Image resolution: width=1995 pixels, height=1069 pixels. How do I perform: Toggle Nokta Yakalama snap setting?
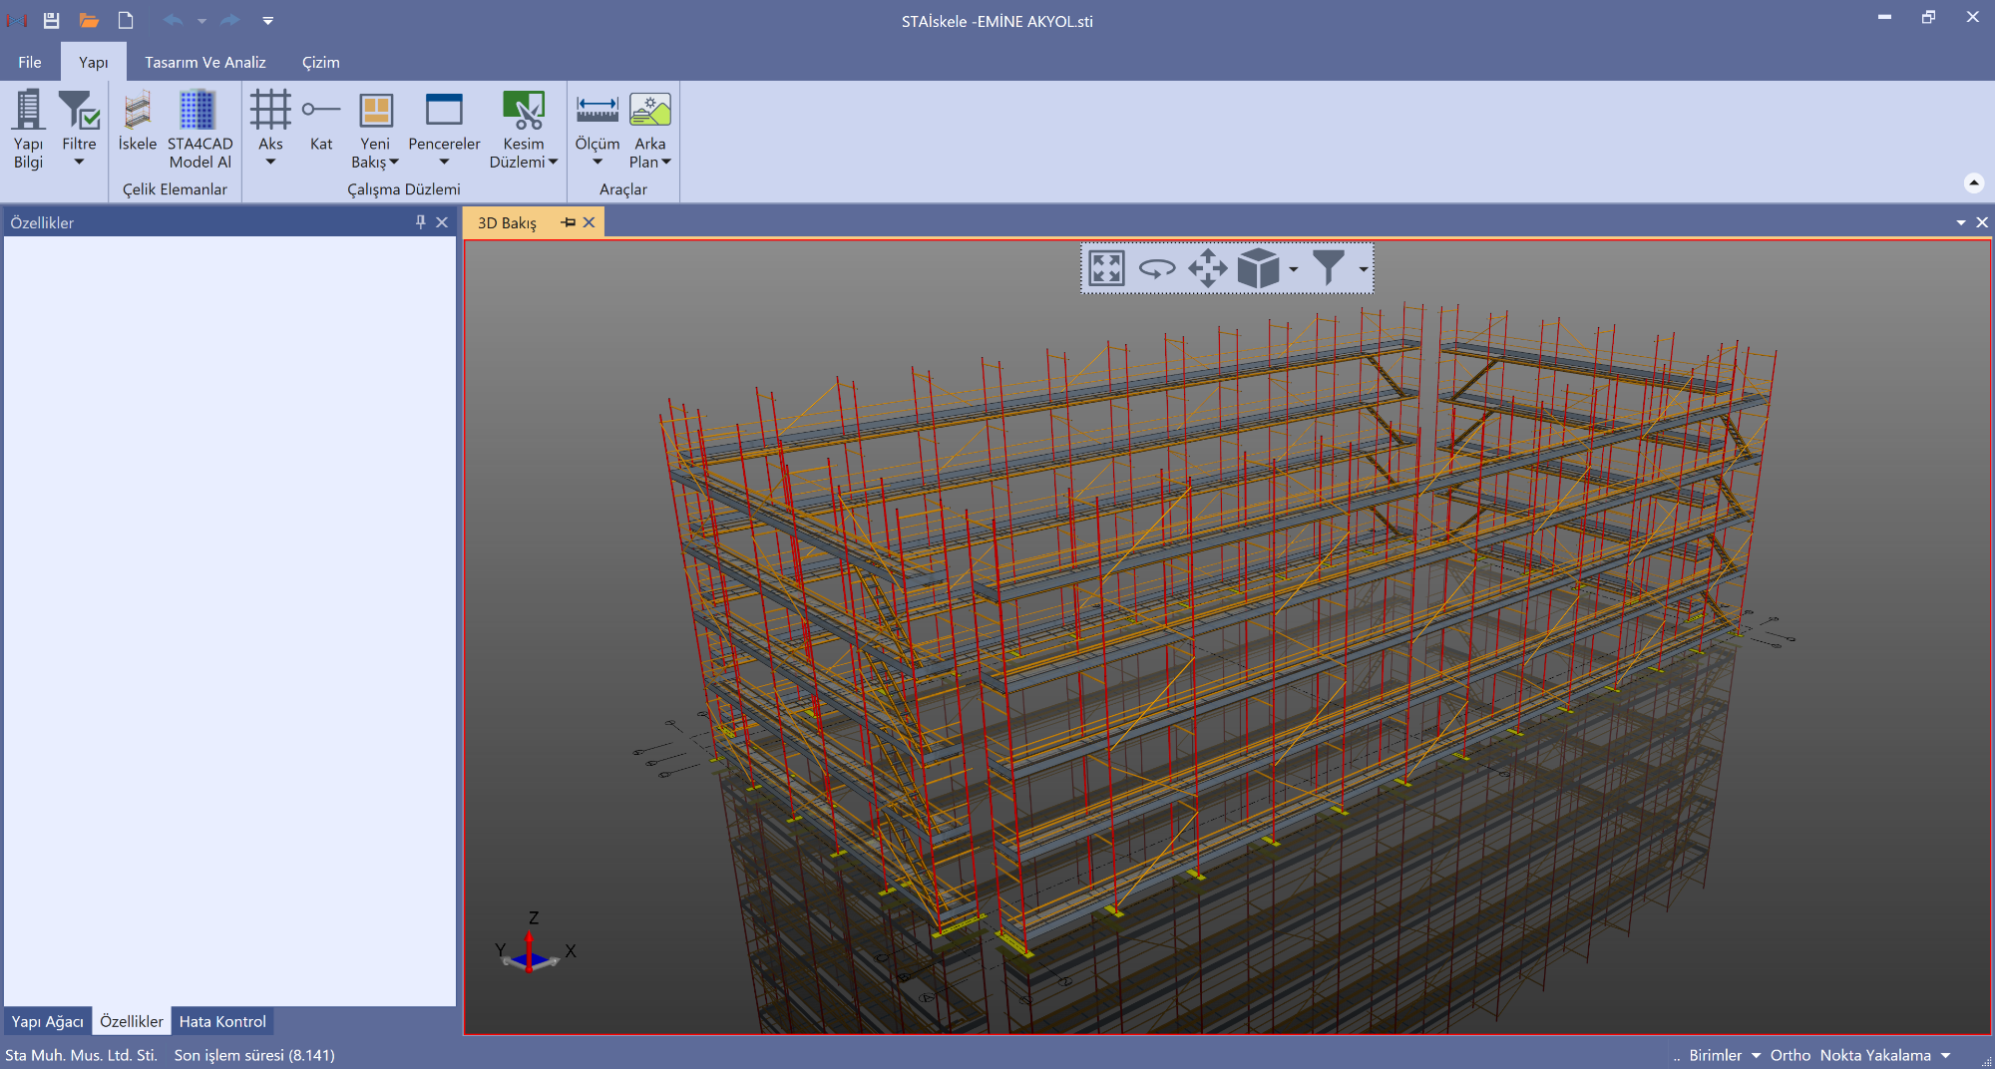[1874, 1055]
